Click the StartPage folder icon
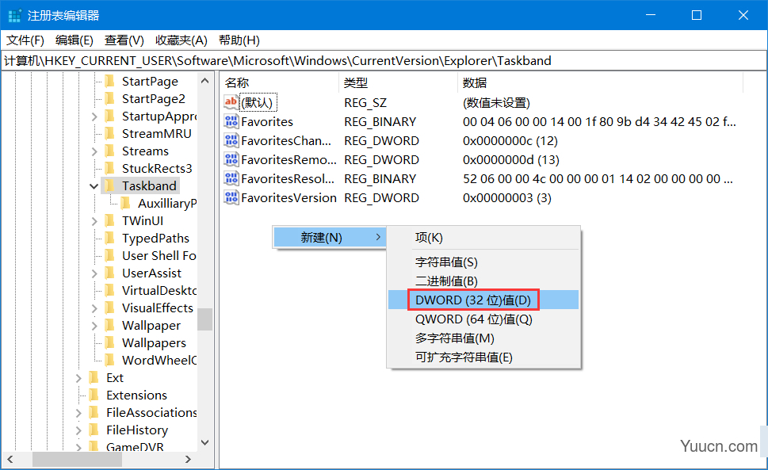The image size is (768, 470). [x=109, y=81]
